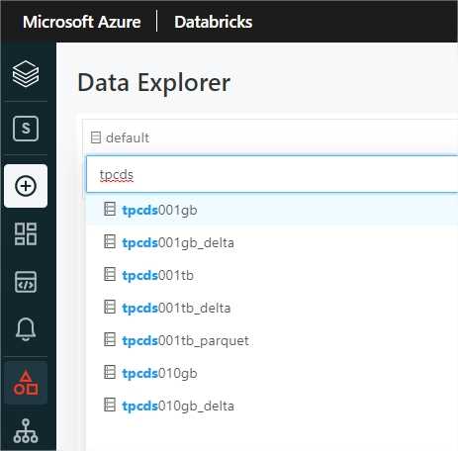Choose tpcds001gb_delta database option
Image resolution: width=458 pixels, height=451 pixels.
272,242
